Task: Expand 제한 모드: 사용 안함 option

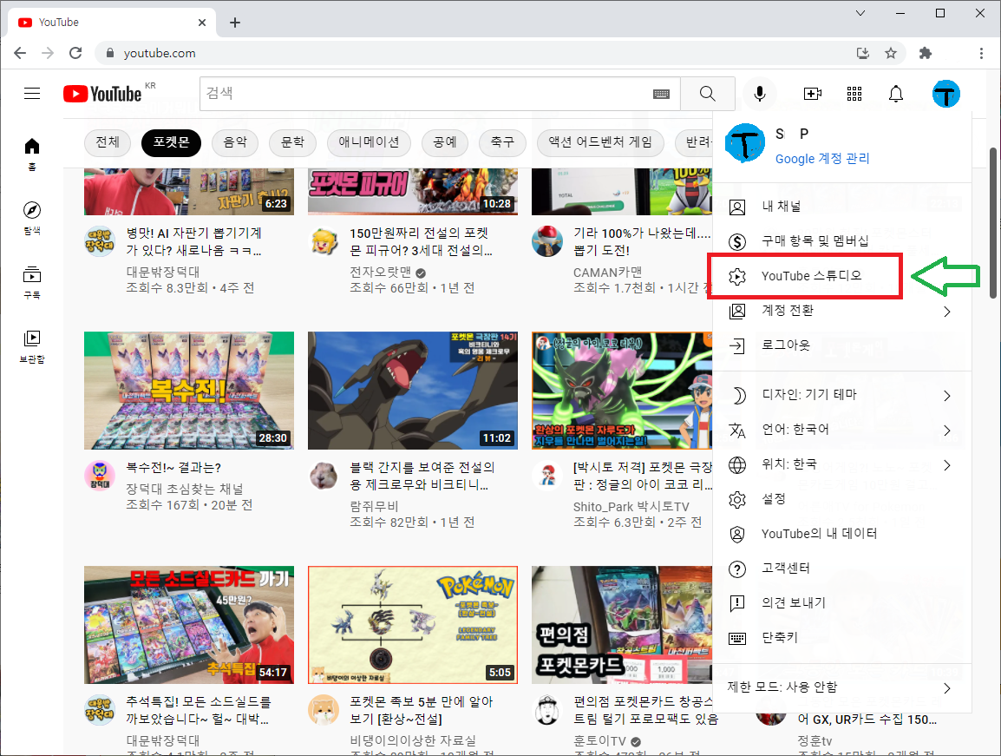Action: click(x=842, y=687)
